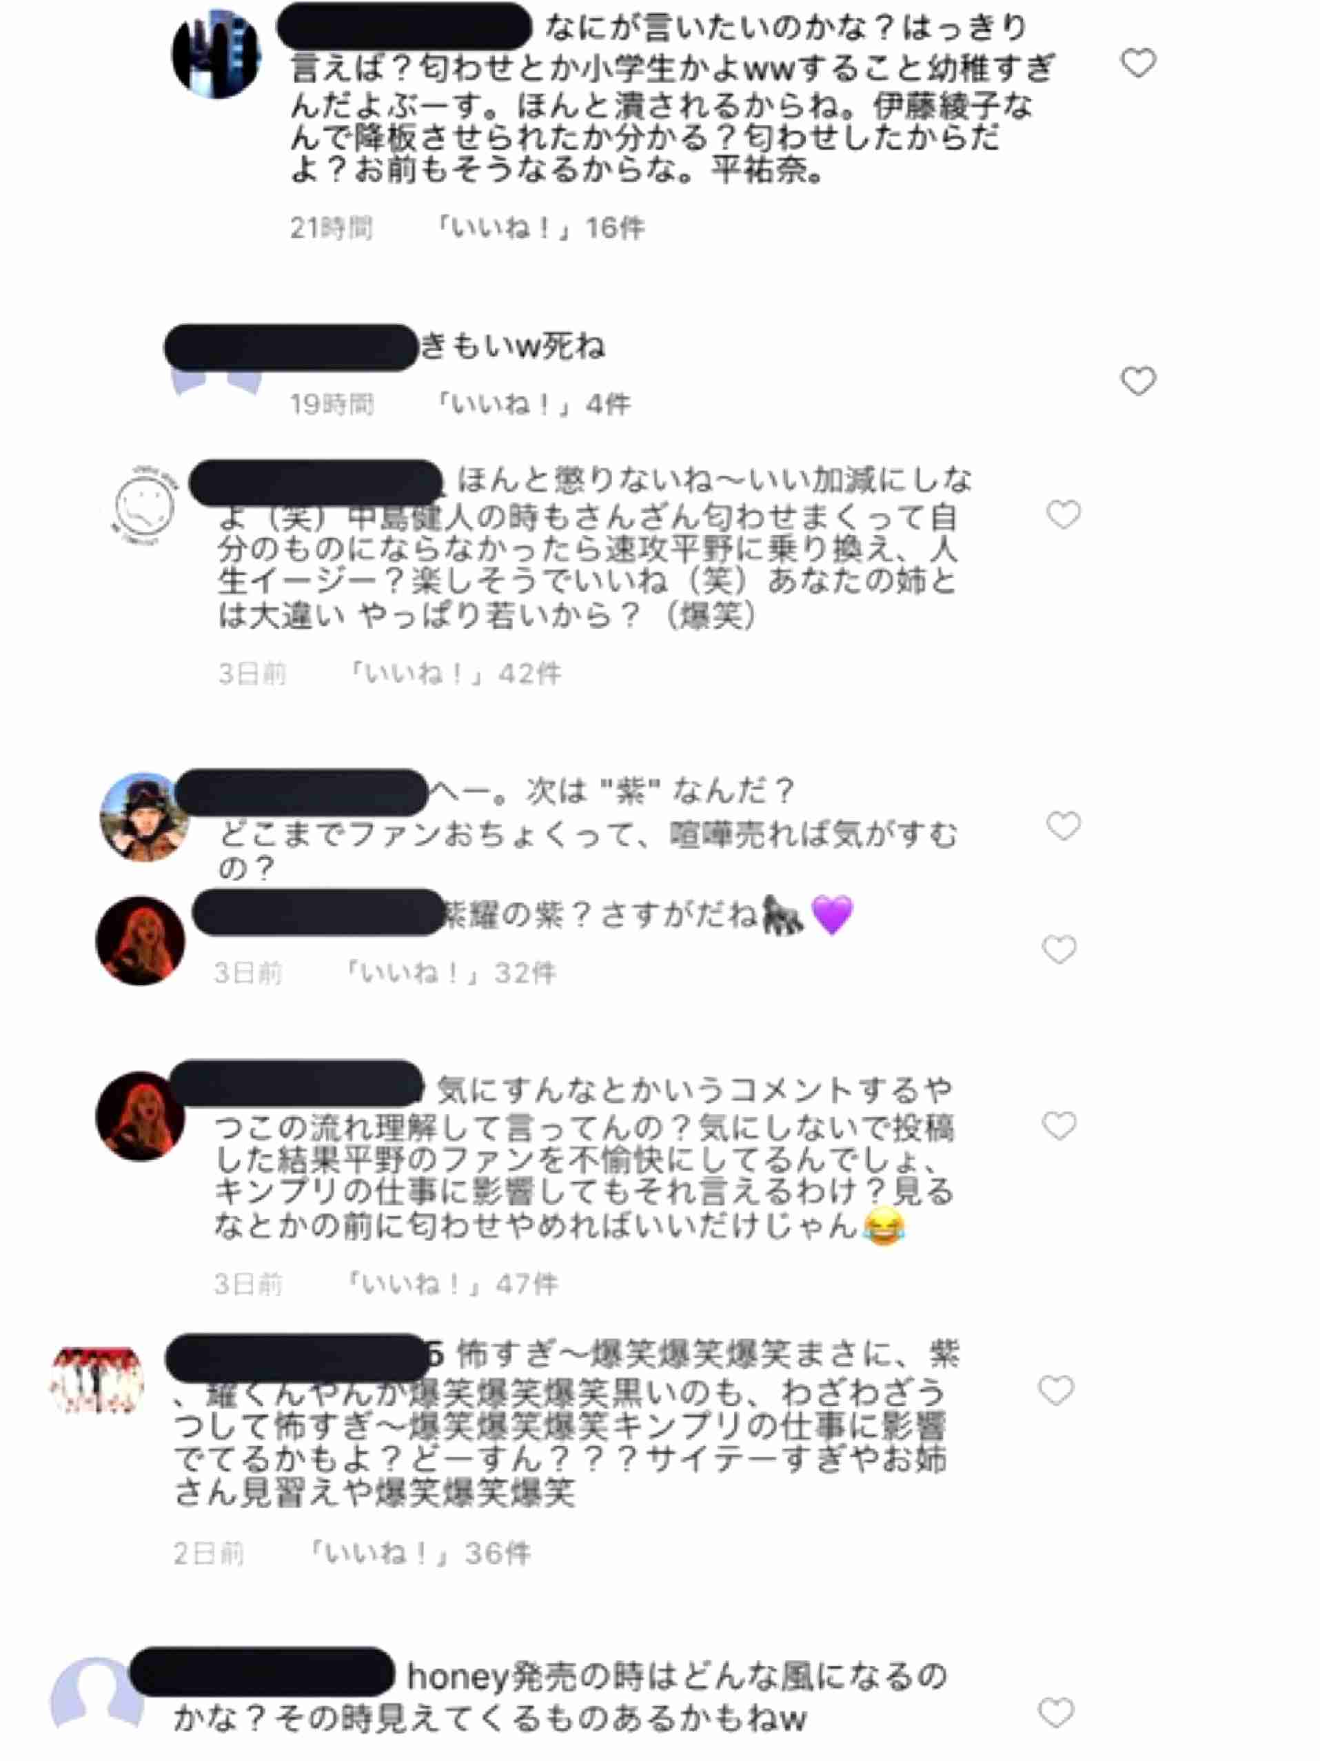Like the 21時間 comment via heart icon
The image size is (1320, 1761).
[x=1138, y=63]
